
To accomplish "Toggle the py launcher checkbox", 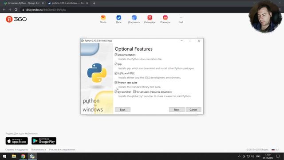I will tap(116, 92).
